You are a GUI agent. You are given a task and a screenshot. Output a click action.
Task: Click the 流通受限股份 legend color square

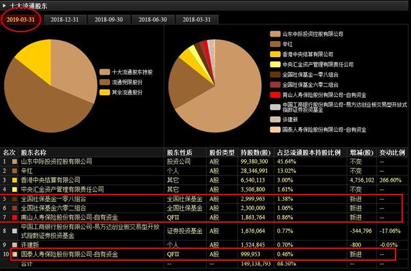(104, 82)
